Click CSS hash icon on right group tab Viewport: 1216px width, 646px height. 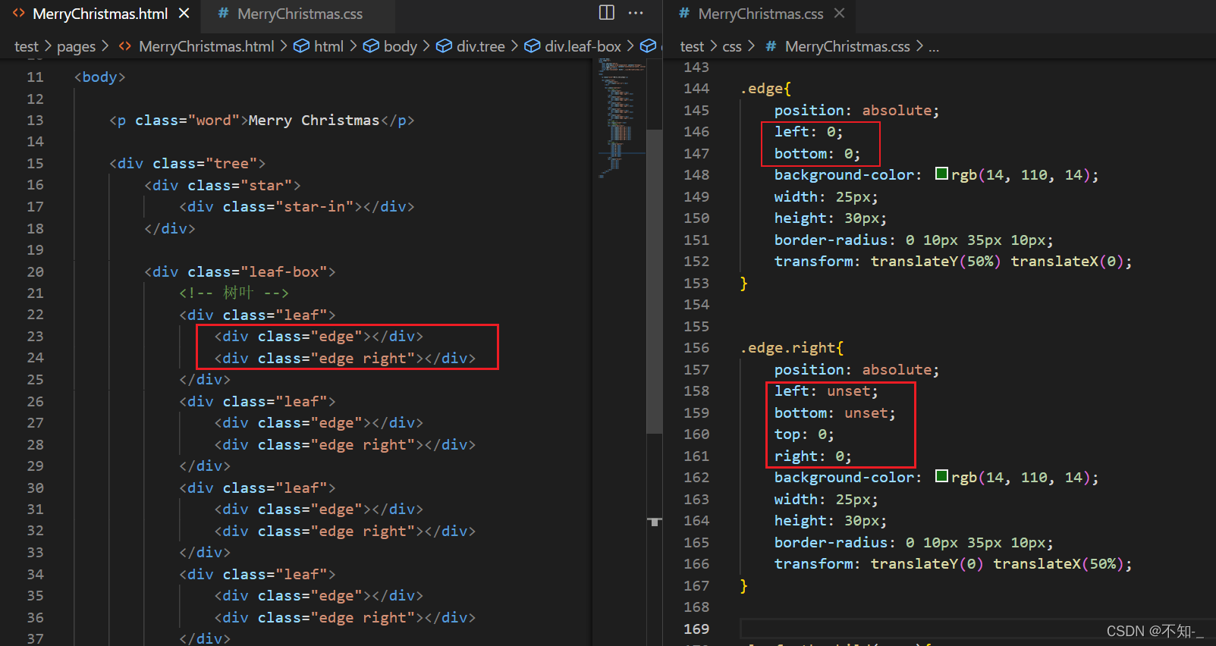tap(683, 14)
